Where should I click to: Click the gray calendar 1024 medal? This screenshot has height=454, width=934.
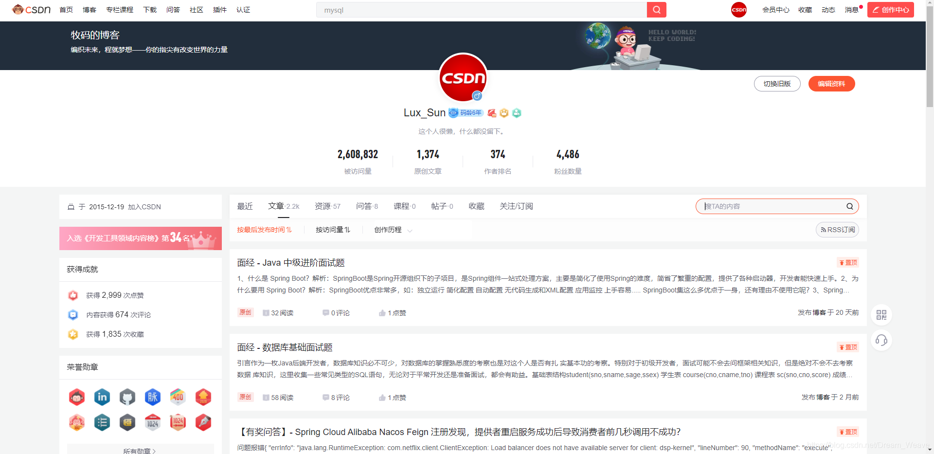pos(153,422)
